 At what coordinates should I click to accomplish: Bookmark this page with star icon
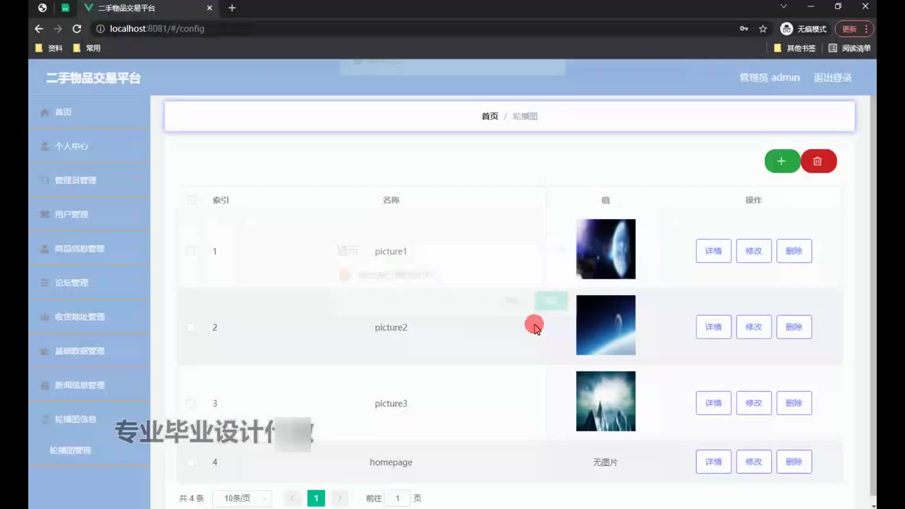click(x=763, y=29)
